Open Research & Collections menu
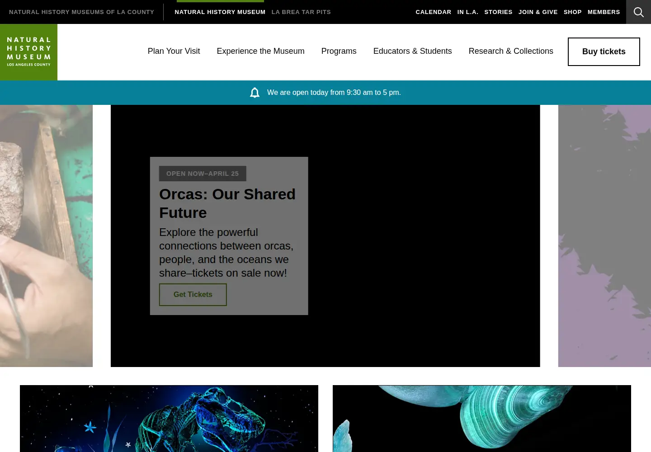 (x=511, y=51)
